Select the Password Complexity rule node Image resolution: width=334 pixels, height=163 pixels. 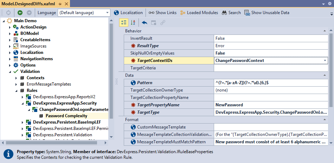point(66,116)
